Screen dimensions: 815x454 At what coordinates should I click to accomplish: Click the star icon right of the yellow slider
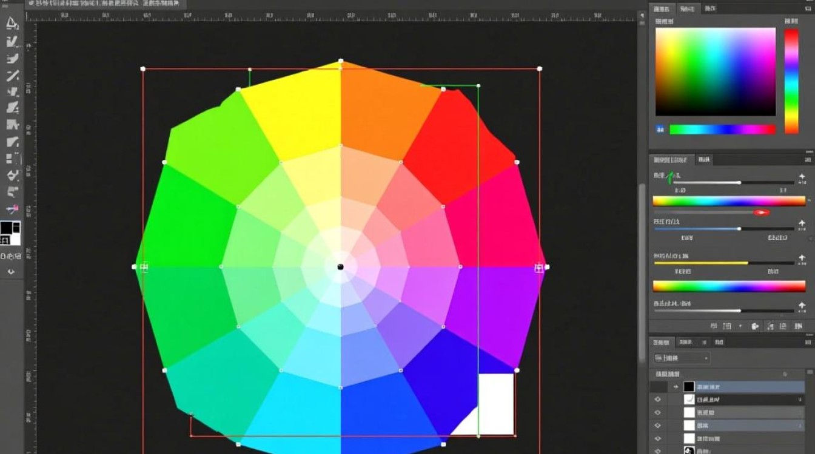pyautogui.click(x=802, y=258)
